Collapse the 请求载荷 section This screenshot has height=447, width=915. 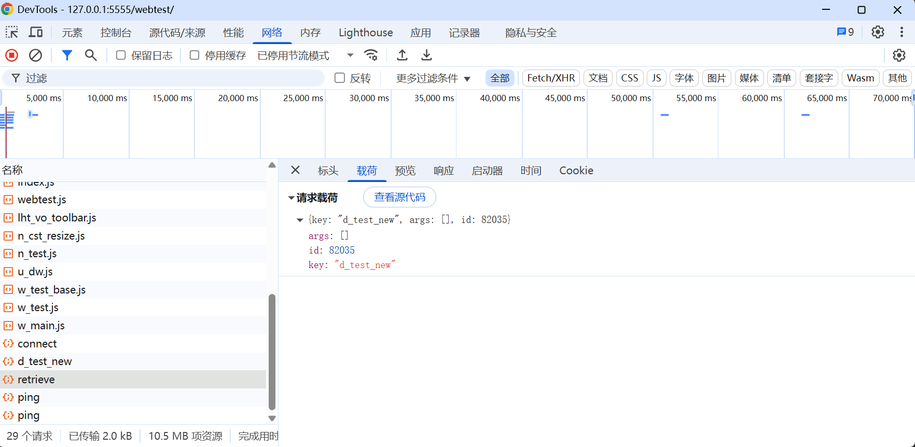(292, 198)
